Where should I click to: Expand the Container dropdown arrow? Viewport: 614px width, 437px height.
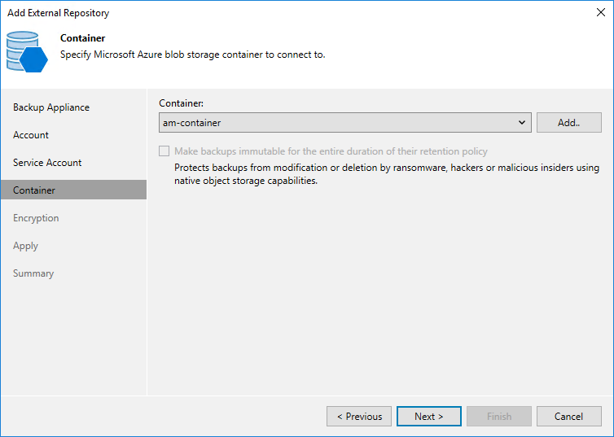click(x=522, y=122)
